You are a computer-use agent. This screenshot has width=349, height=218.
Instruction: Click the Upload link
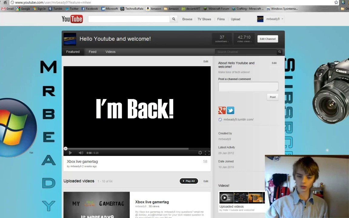click(x=235, y=19)
